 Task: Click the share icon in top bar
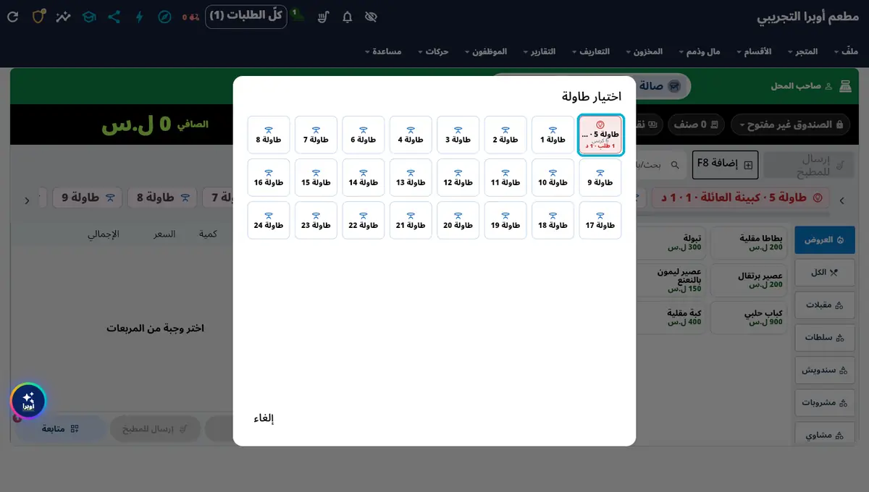tap(114, 17)
